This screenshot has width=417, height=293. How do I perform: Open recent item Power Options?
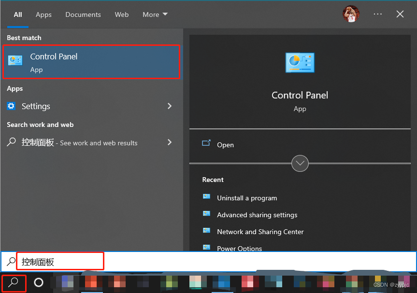(x=239, y=249)
